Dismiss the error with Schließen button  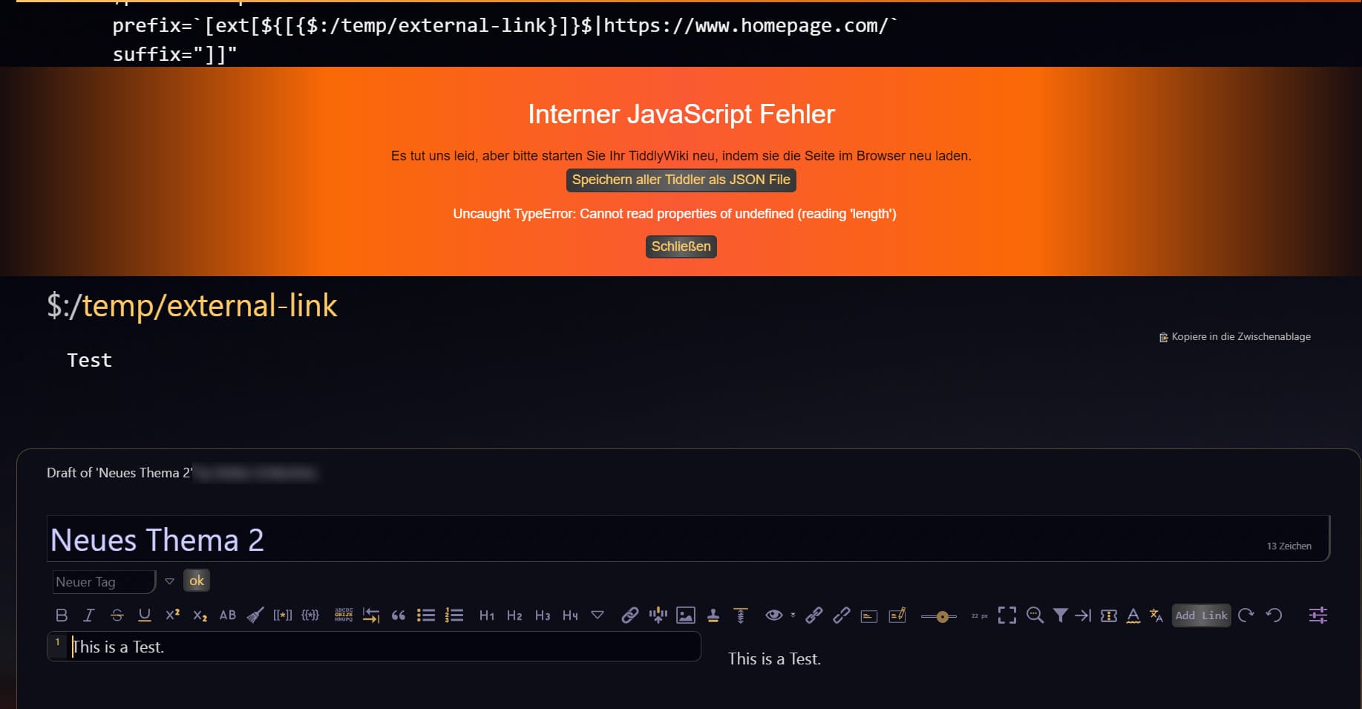tap(681, 246)
